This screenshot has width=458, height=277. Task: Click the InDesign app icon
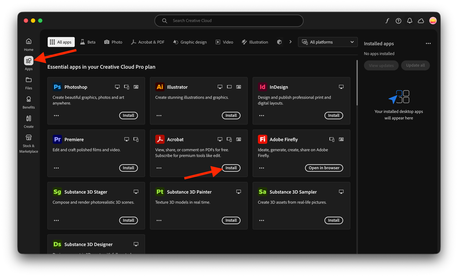[262, 87]
